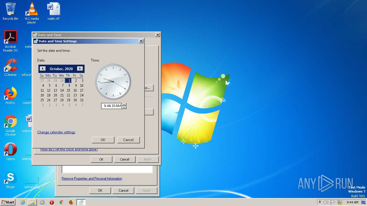The height and width of the screenshot is (206, 367).
Task: Launch CCleaner from desktop
Action: coord(10,68)
